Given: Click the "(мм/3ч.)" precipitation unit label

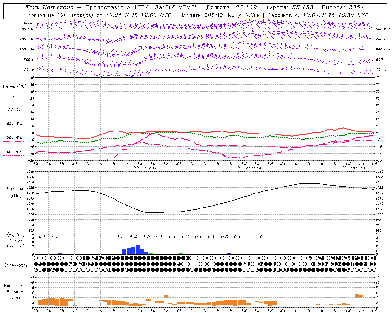Looking at the screenshot, I should click(x=15, y=235).
